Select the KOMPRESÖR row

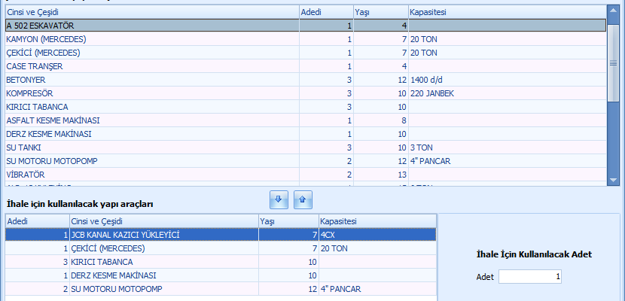click(151, 93)
